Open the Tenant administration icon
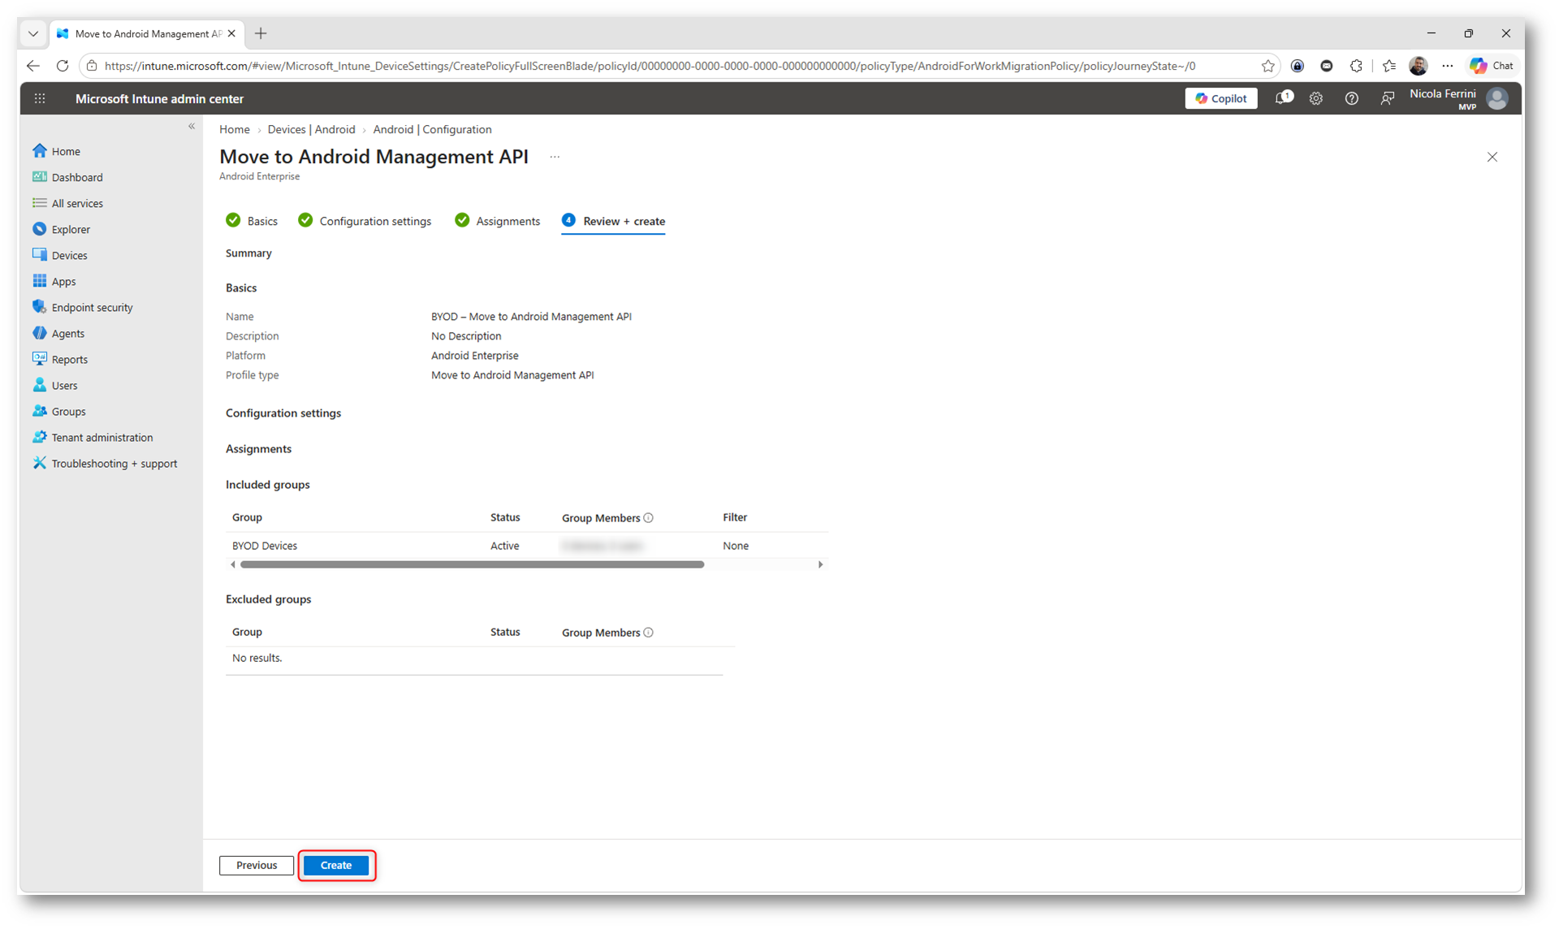The height and width of the screenshot is (929, 1559). click(40, 437)
